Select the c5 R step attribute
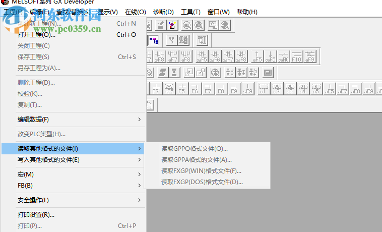The width and height of the screenshot is (382, 232). point(316,88)
